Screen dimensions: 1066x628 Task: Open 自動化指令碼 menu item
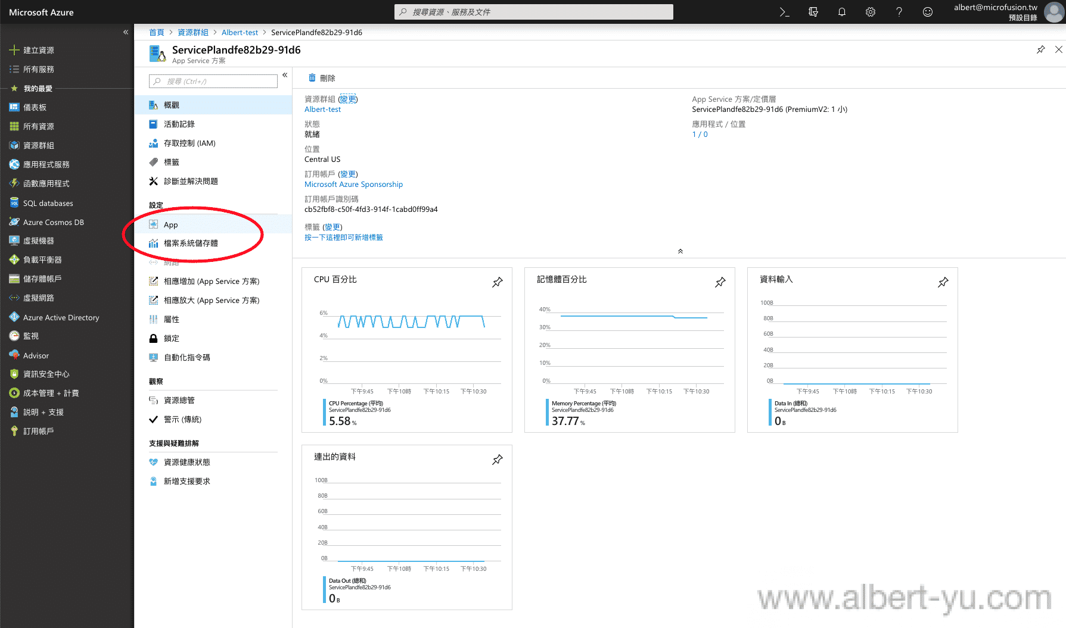213,357
